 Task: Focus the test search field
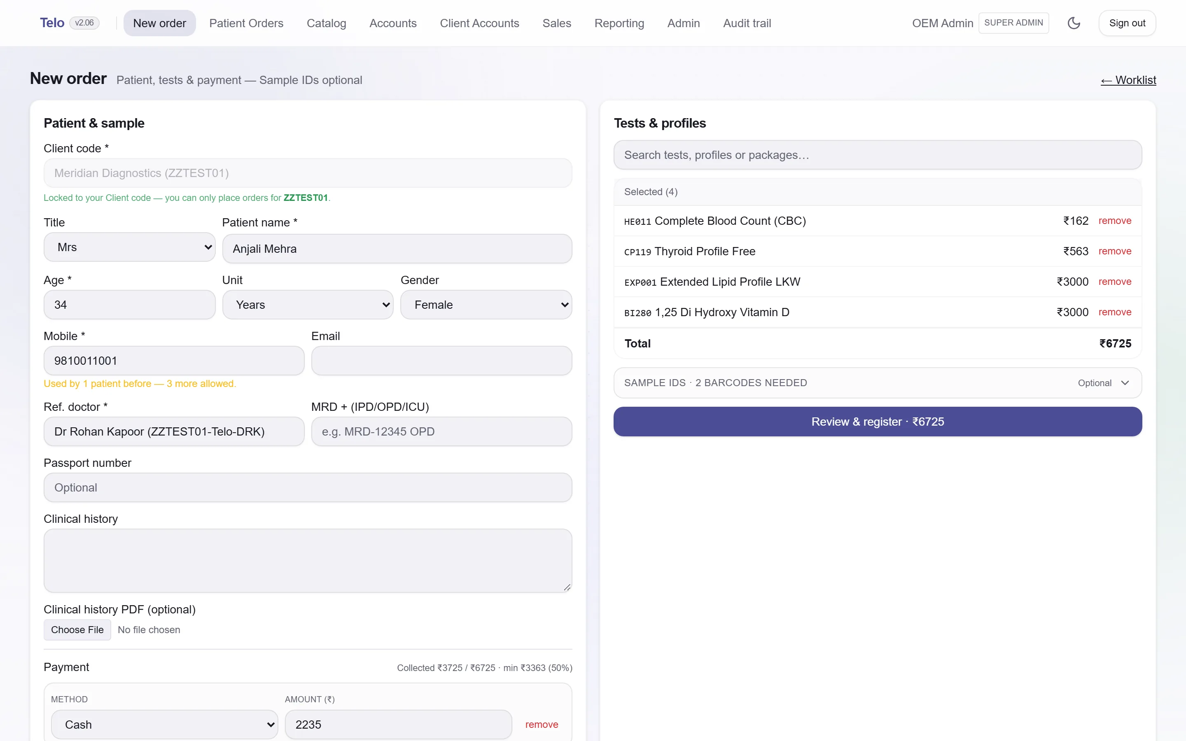pyautogui.click(x=877, y=155)
